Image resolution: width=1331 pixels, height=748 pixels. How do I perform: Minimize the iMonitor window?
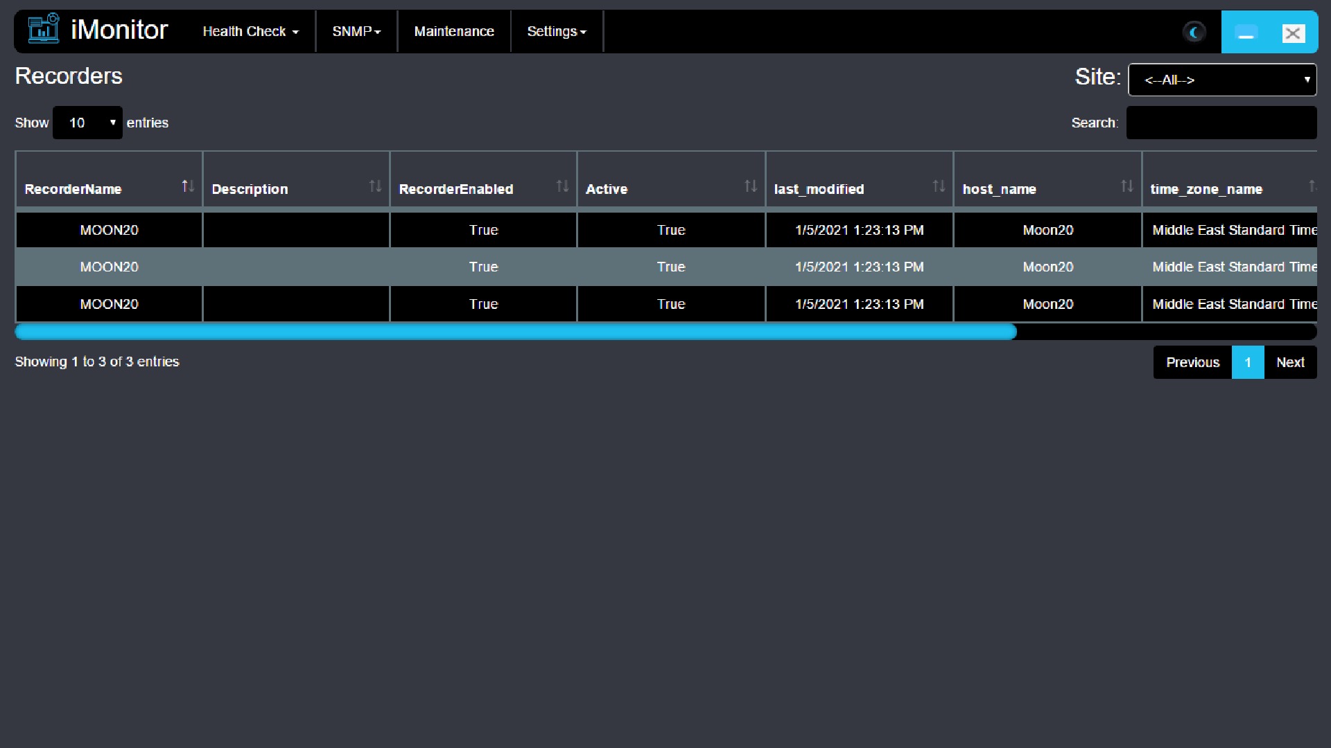point(1246,33)
